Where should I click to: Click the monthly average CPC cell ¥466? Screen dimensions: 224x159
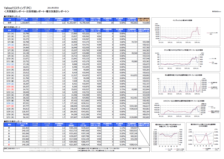[x=96, y=23]
